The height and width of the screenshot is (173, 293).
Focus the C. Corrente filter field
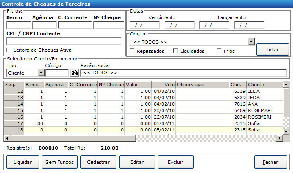(x=75, y=25)
